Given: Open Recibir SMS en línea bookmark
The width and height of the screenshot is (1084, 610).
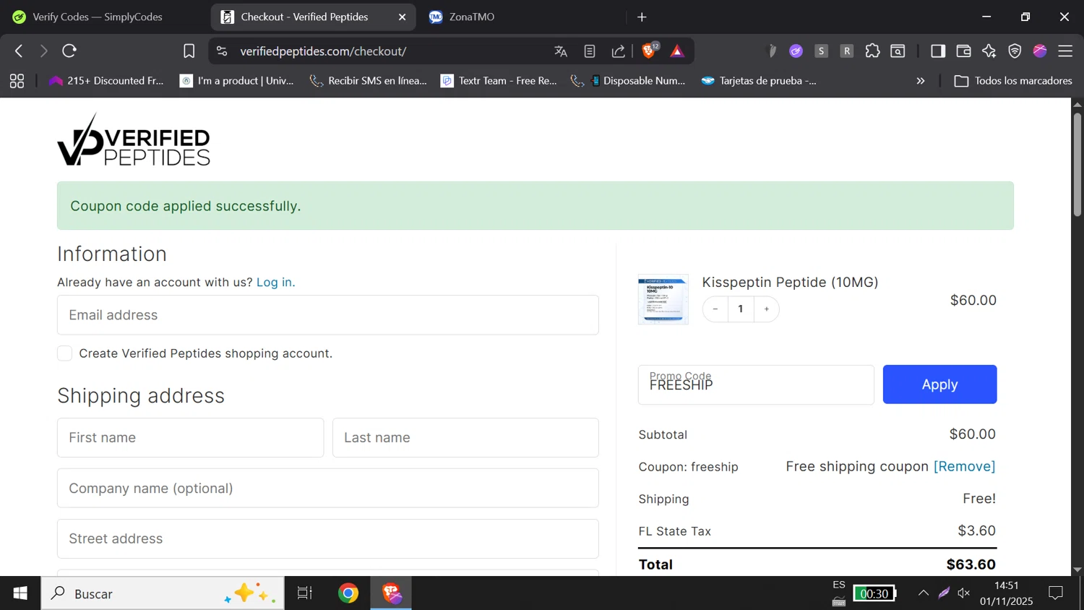Looking at the screenshot, I should click(368, 81).
